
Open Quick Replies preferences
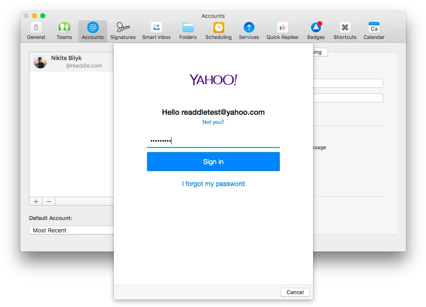[282, 31]
